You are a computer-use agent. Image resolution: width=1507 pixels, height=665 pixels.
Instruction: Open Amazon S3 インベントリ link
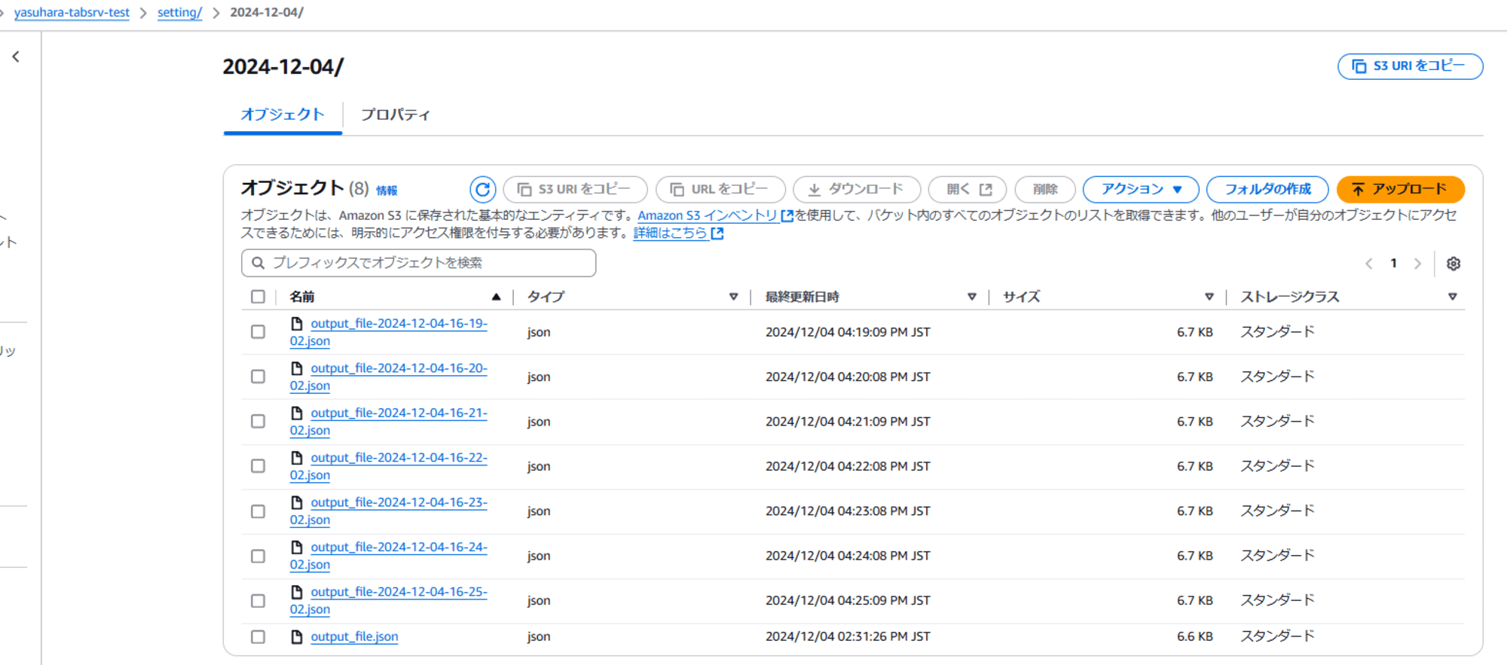click(x=708, y=215)
